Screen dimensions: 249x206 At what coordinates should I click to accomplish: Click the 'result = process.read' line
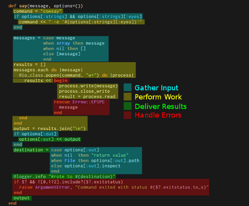click(87, 97)
